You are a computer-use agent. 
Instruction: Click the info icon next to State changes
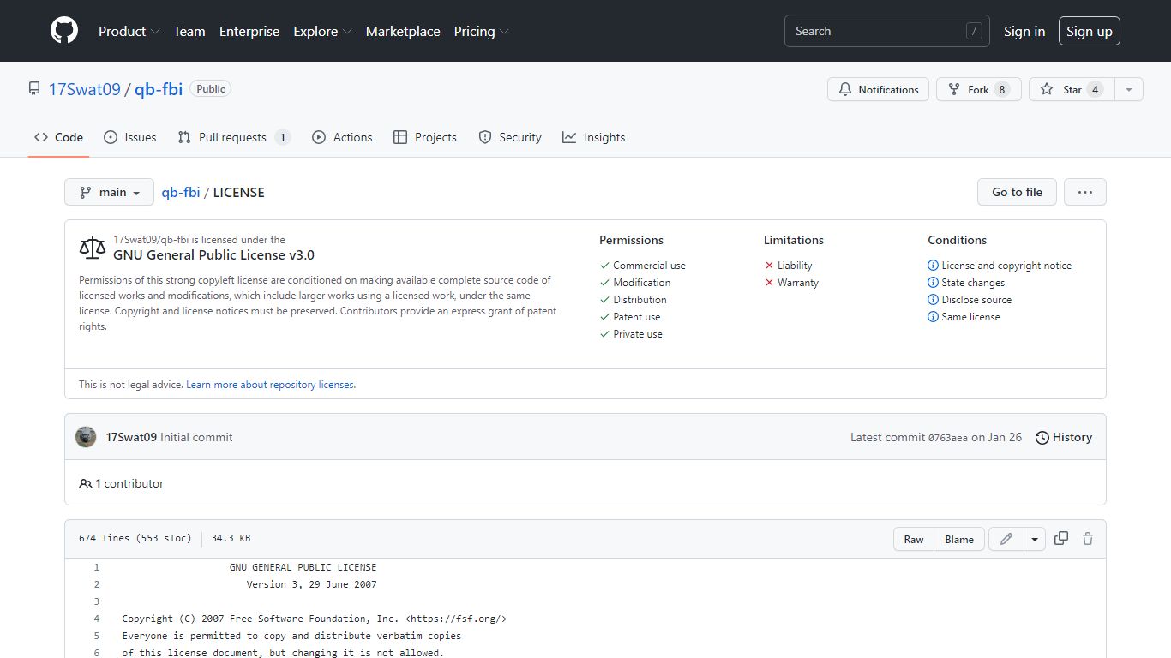933,283
